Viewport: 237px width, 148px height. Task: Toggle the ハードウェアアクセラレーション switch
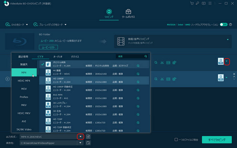(x=223, y=24)
